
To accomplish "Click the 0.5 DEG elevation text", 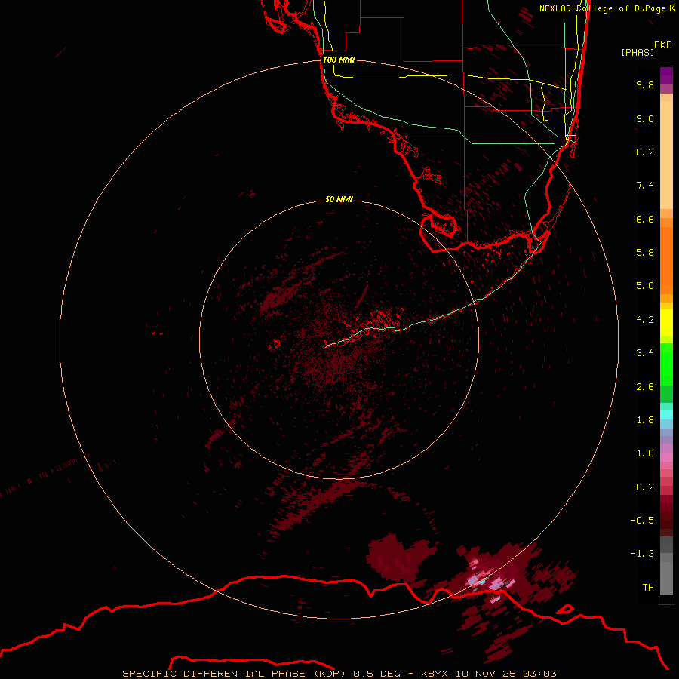I will click(378, 674).
